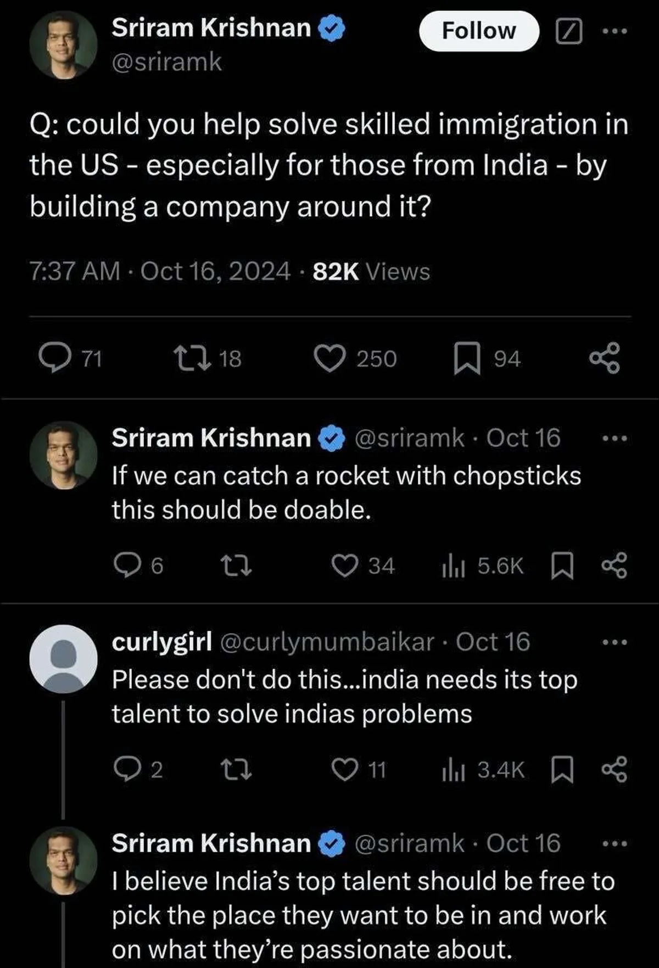Open the @curlymumbaikar profile handle
Screen dimensions: 659x968
pyautogui.click(x=327, y=642)
